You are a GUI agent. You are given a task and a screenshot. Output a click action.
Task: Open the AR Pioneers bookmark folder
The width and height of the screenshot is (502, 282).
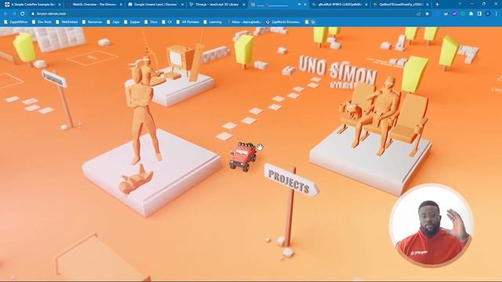click(x=187, y=22)
